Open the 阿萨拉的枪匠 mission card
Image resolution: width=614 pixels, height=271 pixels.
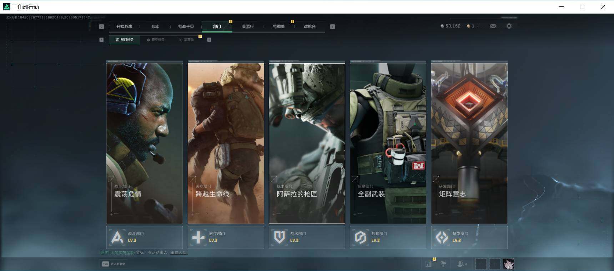click(x=307, y=144)
